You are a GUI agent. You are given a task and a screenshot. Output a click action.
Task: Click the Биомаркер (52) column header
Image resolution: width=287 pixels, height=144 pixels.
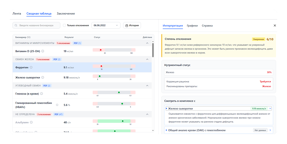(x=23, y=37)
